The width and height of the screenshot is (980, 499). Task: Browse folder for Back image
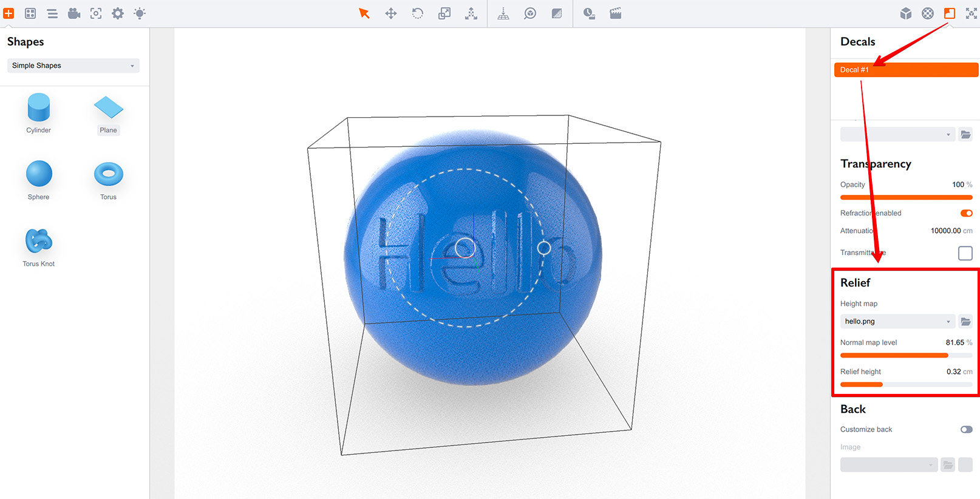[x=948, y=465]
